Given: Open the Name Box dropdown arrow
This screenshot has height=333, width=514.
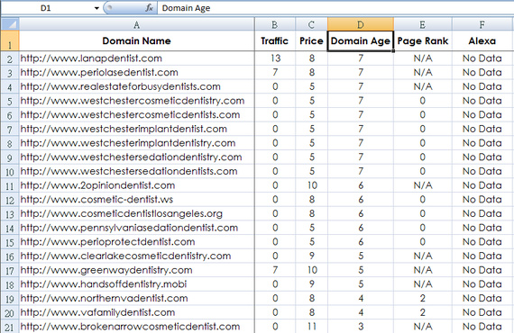Looking at the screenshot, I should (x=96, y=8).
